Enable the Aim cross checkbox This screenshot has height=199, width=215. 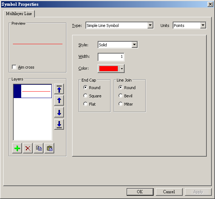click(x=14, y=67)
